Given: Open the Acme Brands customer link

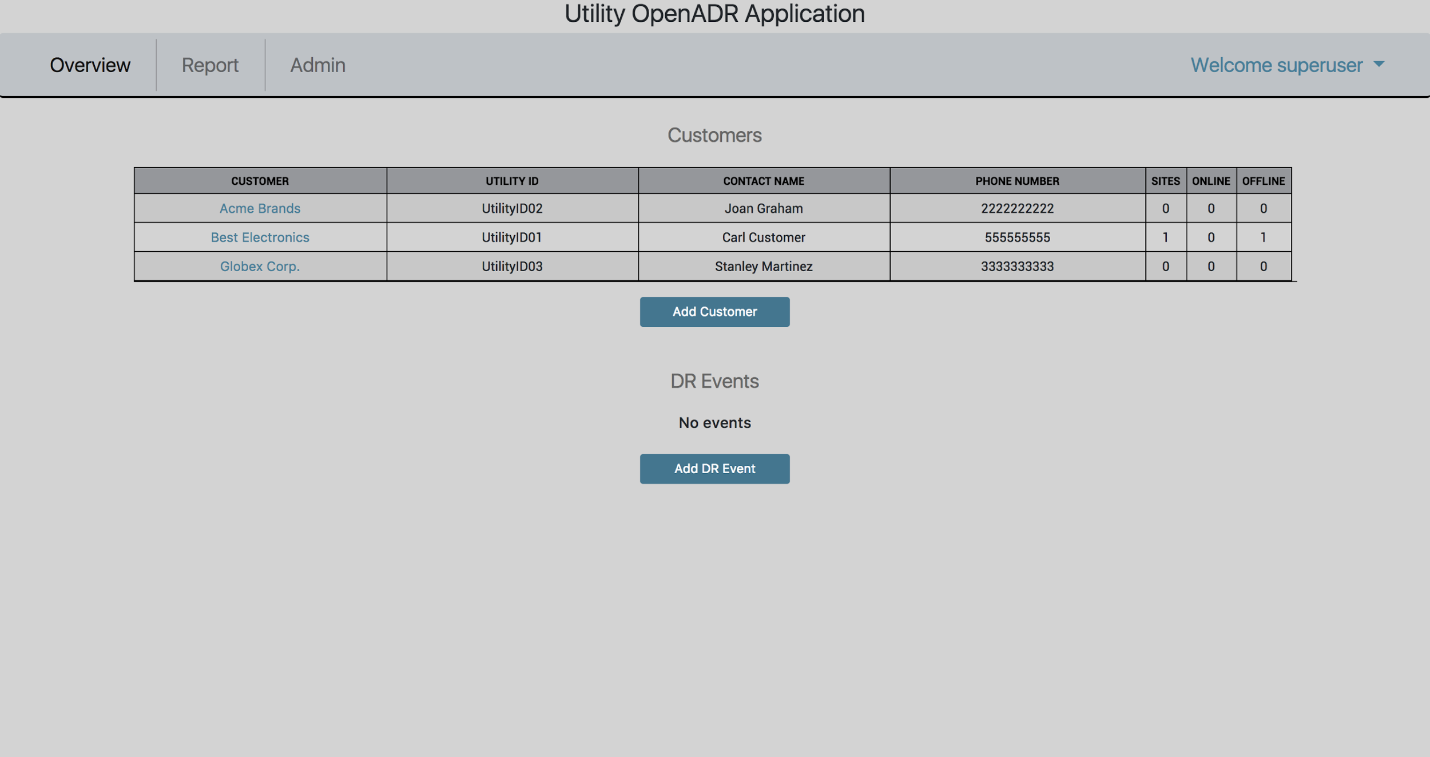Looking at the screenshot, I should point(260,208).
